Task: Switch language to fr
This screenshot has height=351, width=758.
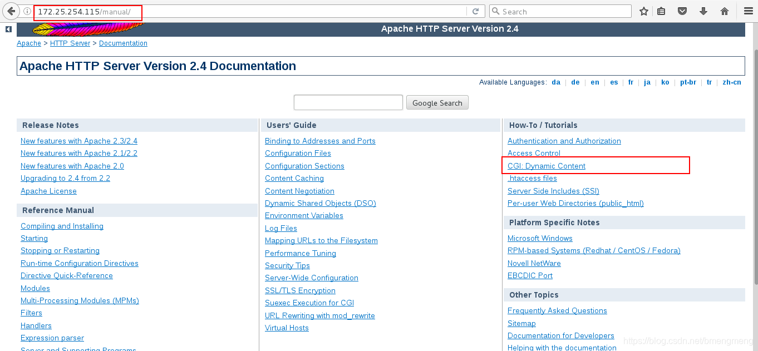Action: tap(631, 82)
